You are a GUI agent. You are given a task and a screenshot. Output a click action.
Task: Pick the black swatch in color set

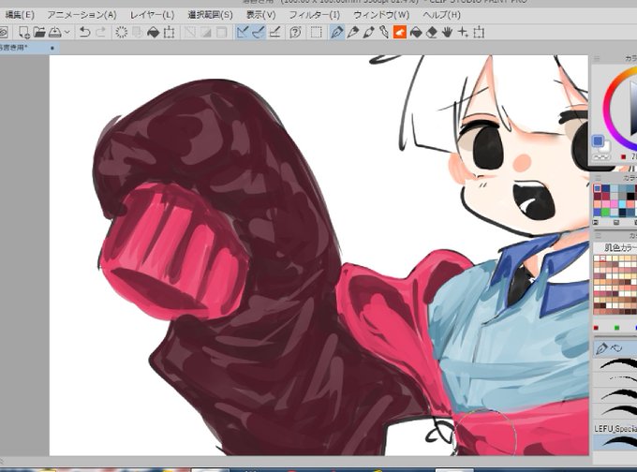click(x=630, y=197)
